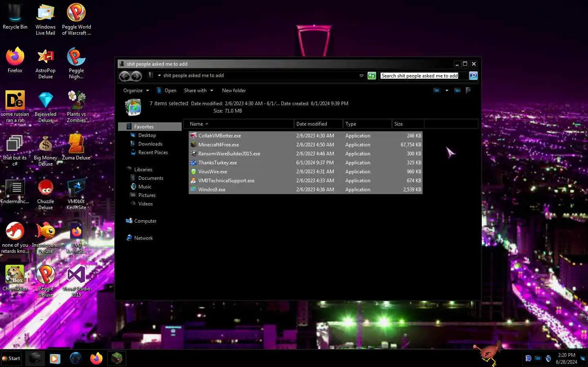
Task: Open the Organize dropdown menu
Action: (136, 91)
